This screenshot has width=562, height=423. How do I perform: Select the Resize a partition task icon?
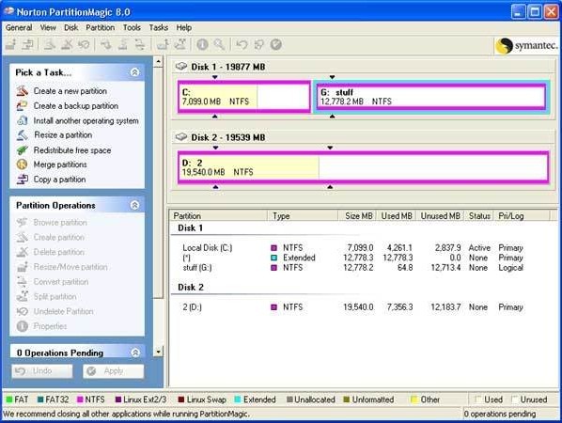pyautogui.click(x=22, y=135)
